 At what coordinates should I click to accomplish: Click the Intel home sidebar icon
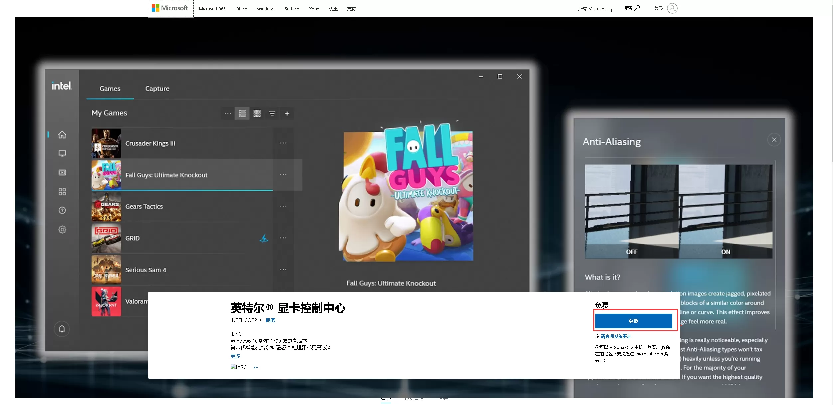pyautogui.click(x=62, y=135)
